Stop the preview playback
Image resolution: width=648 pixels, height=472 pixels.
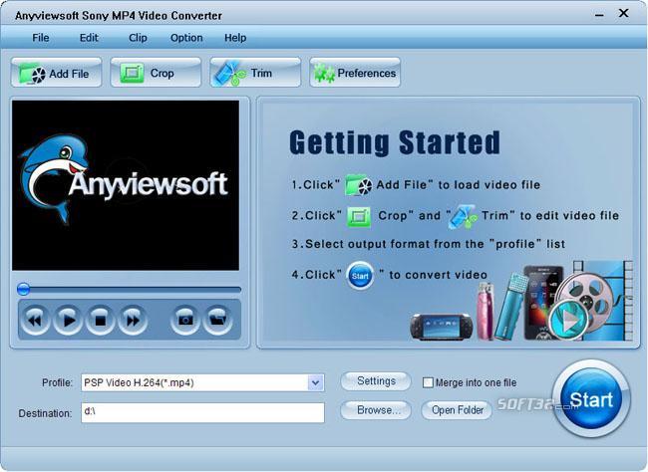[100, 320]
